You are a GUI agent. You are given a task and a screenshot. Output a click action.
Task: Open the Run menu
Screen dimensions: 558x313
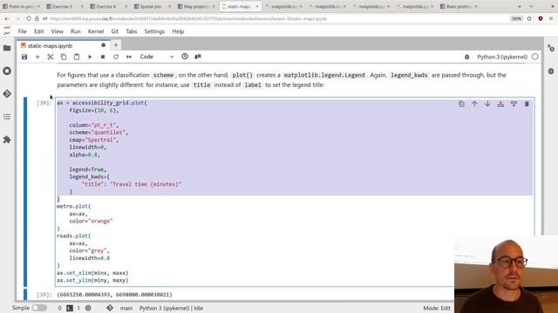[x=76, y=31]
